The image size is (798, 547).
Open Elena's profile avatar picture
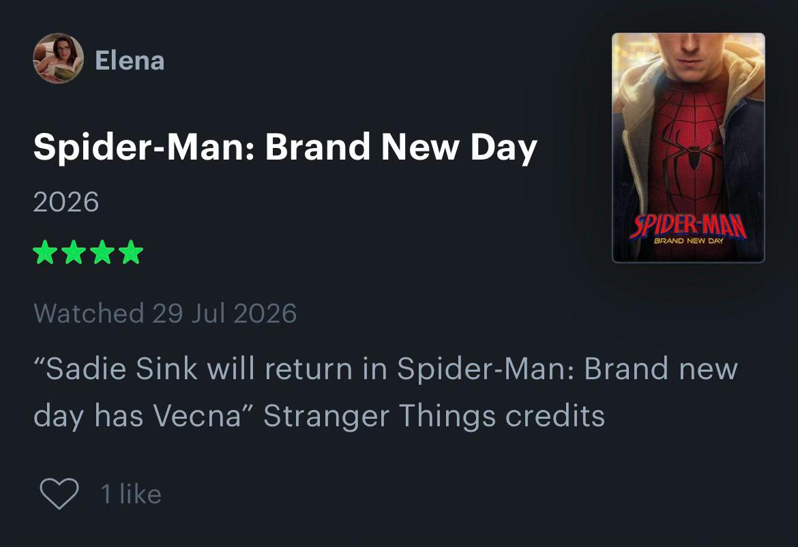[58, 58]
